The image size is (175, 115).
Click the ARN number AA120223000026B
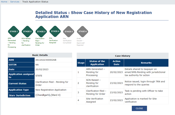(46, 60)
